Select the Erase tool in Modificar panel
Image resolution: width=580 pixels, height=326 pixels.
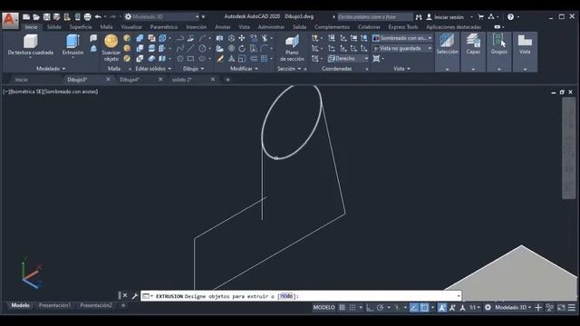pos(220,58)
